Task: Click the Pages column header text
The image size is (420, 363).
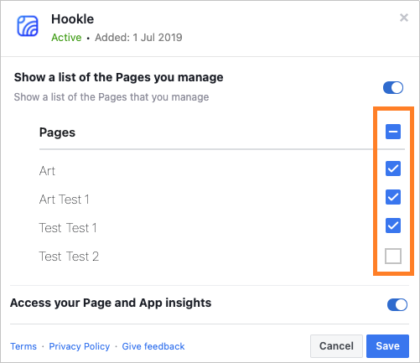Action: [57, 132]
